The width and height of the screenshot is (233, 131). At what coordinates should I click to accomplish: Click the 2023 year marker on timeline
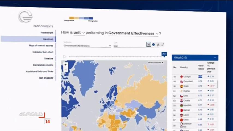coord(164,54)
